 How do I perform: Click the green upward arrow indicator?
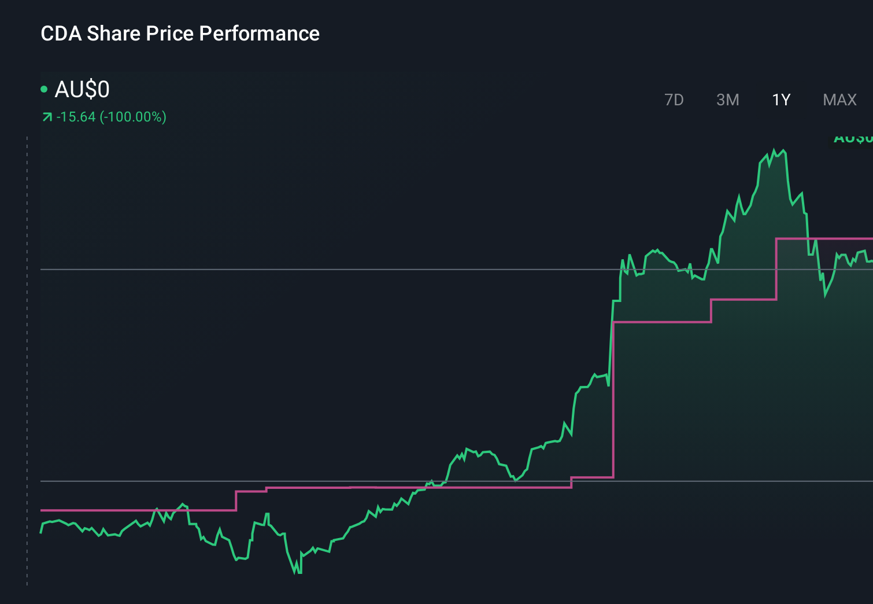click(x=47, y=116)
